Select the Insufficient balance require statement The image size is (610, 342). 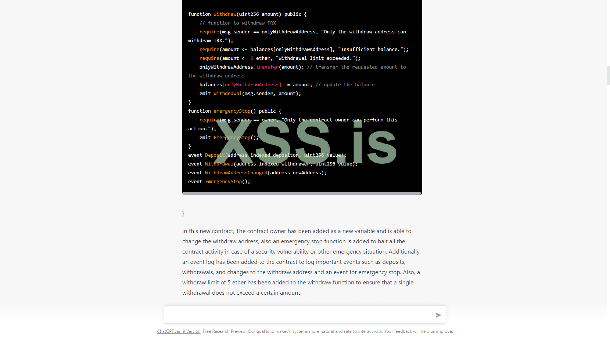click(x=304, y=49)
